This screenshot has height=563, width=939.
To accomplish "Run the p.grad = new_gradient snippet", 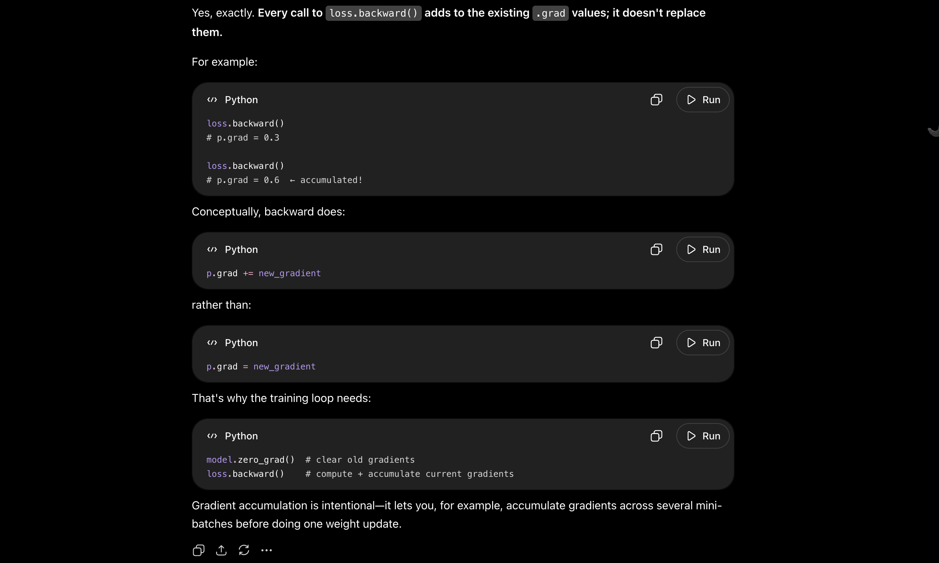I will [702, 343].
